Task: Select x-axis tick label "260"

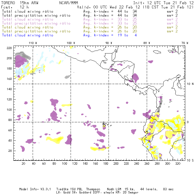Action: point(147,164)
